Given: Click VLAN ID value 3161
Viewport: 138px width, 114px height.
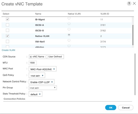Looking at the screenshot, I should click(x=103, y=25).
